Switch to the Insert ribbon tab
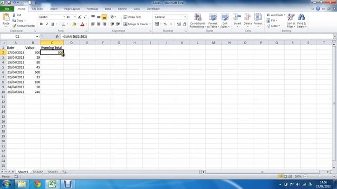 [x=54, y=9]
